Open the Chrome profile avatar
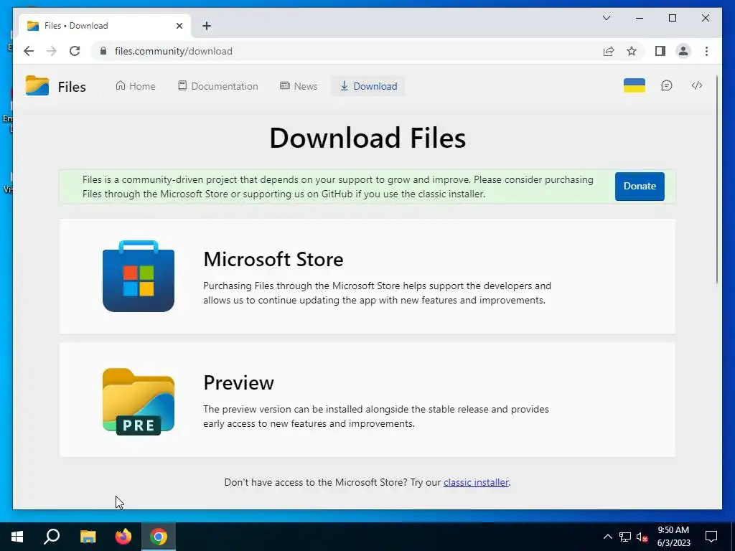 coord(683,51)
